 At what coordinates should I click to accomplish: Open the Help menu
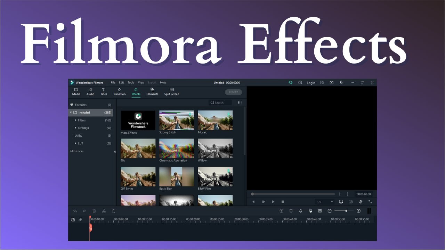[163, 83]
